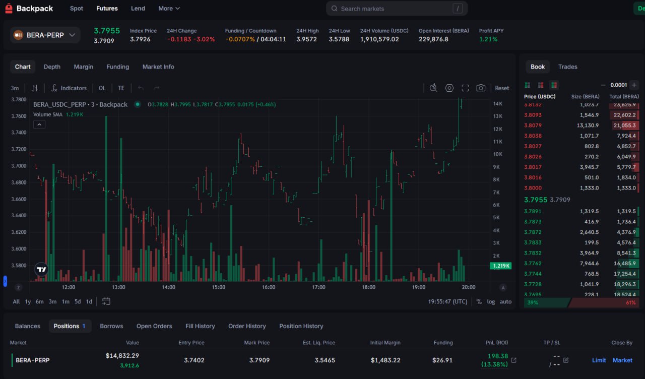Click the green status dot beside Backpack
The width and height of the screenshot is (645, 379).
coord(138,104)
